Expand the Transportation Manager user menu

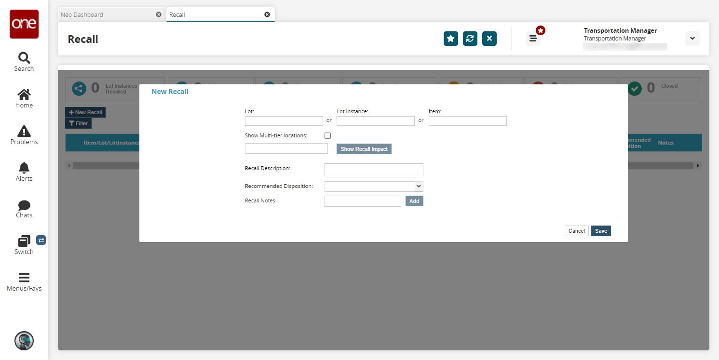click(x=692, y=39)
